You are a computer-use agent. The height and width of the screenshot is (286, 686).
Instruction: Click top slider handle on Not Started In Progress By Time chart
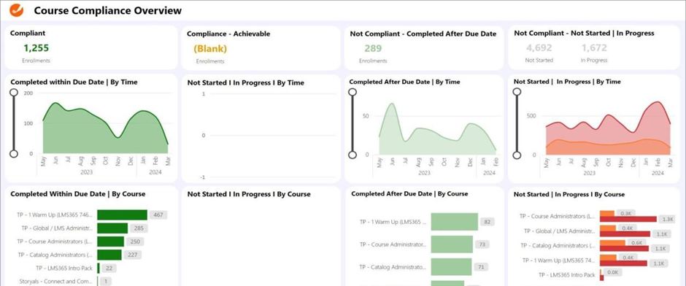(517, 92)
